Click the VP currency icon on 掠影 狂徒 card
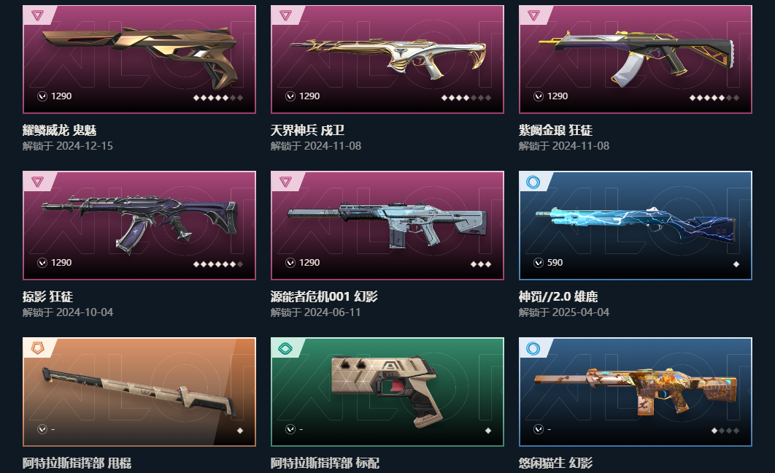775x473 pixels. 42,263
